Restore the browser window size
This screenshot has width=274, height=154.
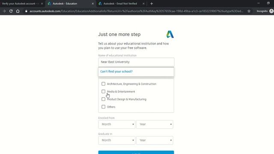pos(268,3)
